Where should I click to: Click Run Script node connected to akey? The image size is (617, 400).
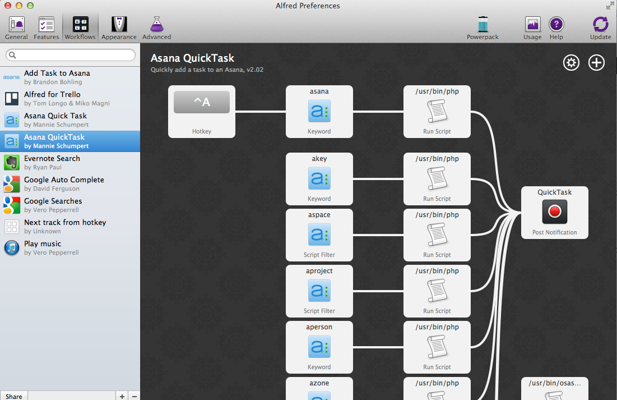pos(437,179)
